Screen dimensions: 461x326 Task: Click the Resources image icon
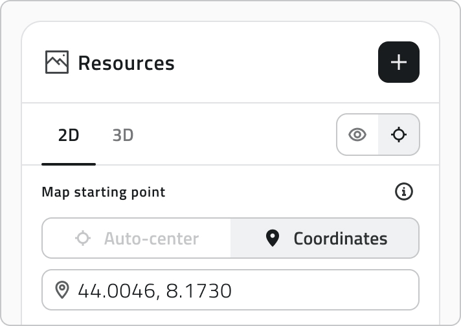click(x=57, y=62)
